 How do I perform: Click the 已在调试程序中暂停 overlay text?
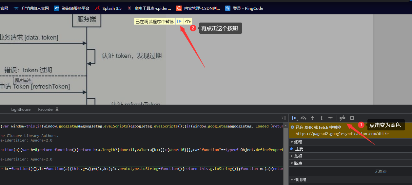click(x=155, y=22)
